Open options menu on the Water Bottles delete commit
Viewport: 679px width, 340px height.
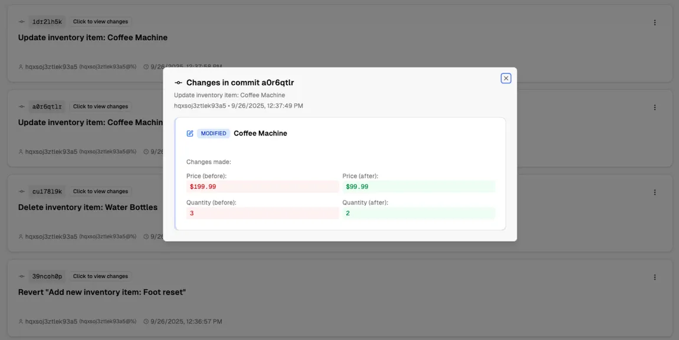point(654,192)
